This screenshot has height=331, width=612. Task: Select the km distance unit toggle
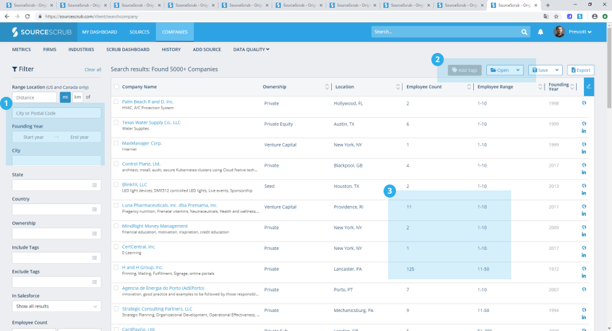(78, 97)
